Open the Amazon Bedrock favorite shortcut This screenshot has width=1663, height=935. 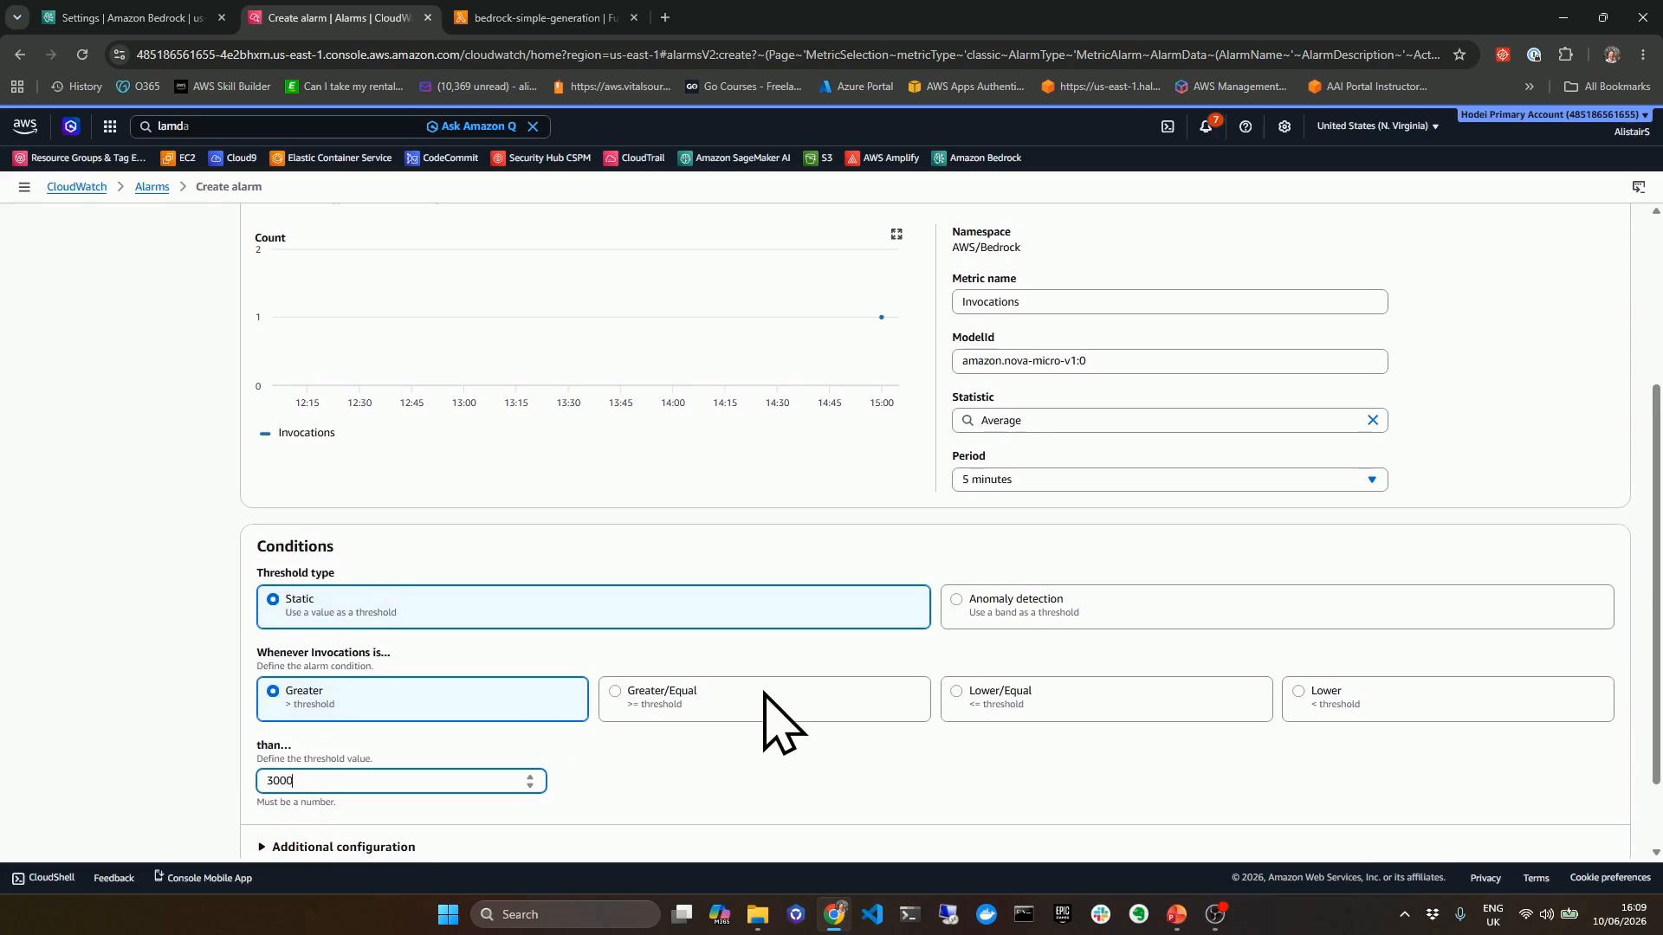point(977,158)
